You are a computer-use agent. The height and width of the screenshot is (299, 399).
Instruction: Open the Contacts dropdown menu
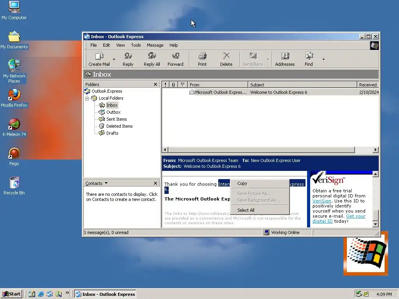coord(97,183)
